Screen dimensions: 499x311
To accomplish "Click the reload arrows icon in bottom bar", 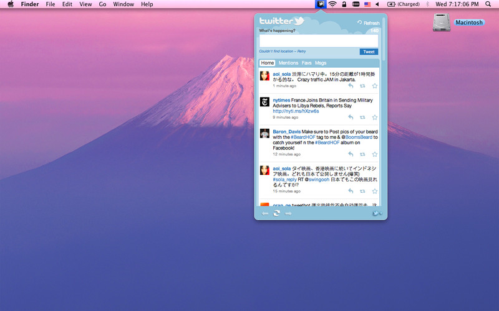I will click(276, 213).
